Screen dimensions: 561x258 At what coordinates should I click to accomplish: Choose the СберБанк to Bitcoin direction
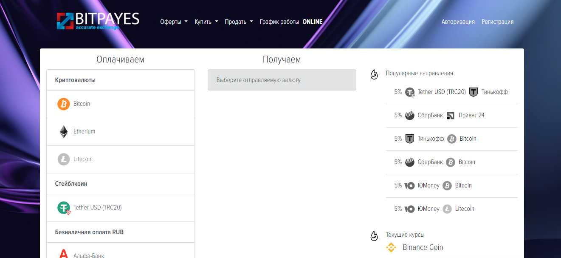(x=452, y=162)
